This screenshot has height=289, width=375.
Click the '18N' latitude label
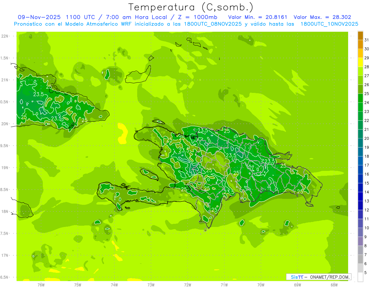(5, 211)
